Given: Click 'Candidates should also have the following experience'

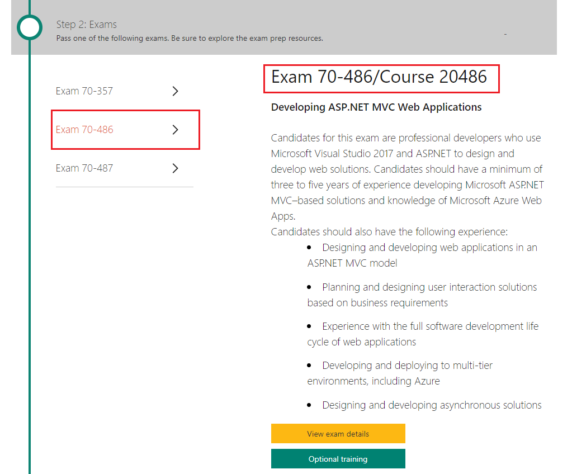Looking at the screenshot, I should pos(389,232).
